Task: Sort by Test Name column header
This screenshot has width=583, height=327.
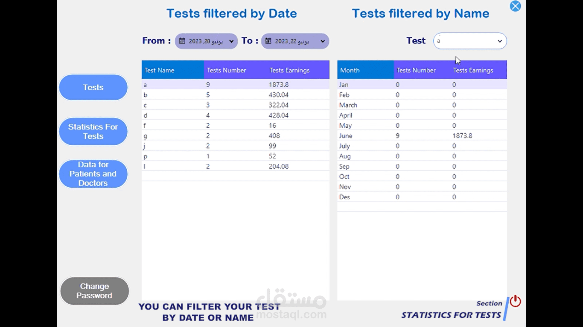Action: [172, 70]
